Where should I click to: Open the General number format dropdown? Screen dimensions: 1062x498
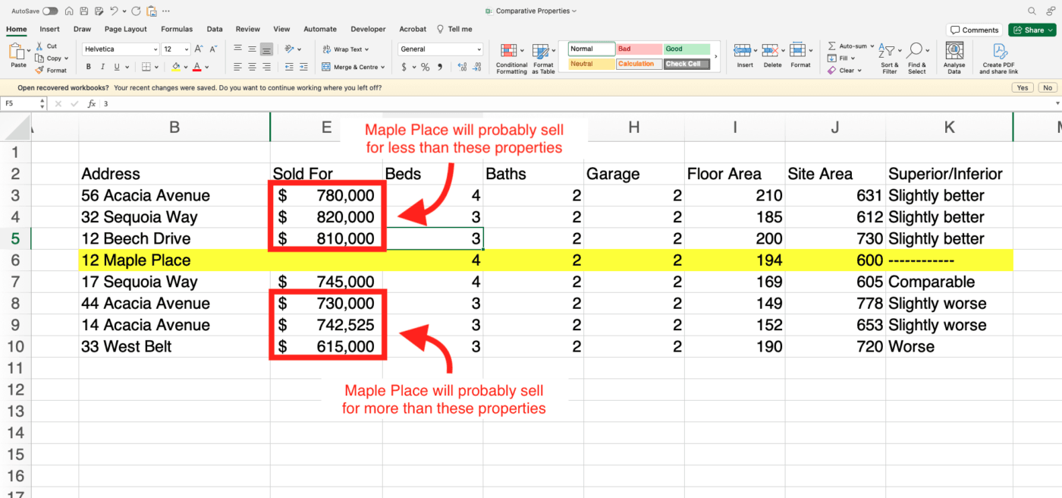coord(479,49)
